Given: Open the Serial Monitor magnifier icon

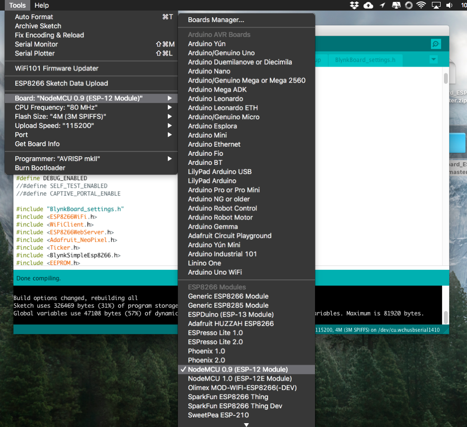Looking at the screenshot, I should click(435, 44).
